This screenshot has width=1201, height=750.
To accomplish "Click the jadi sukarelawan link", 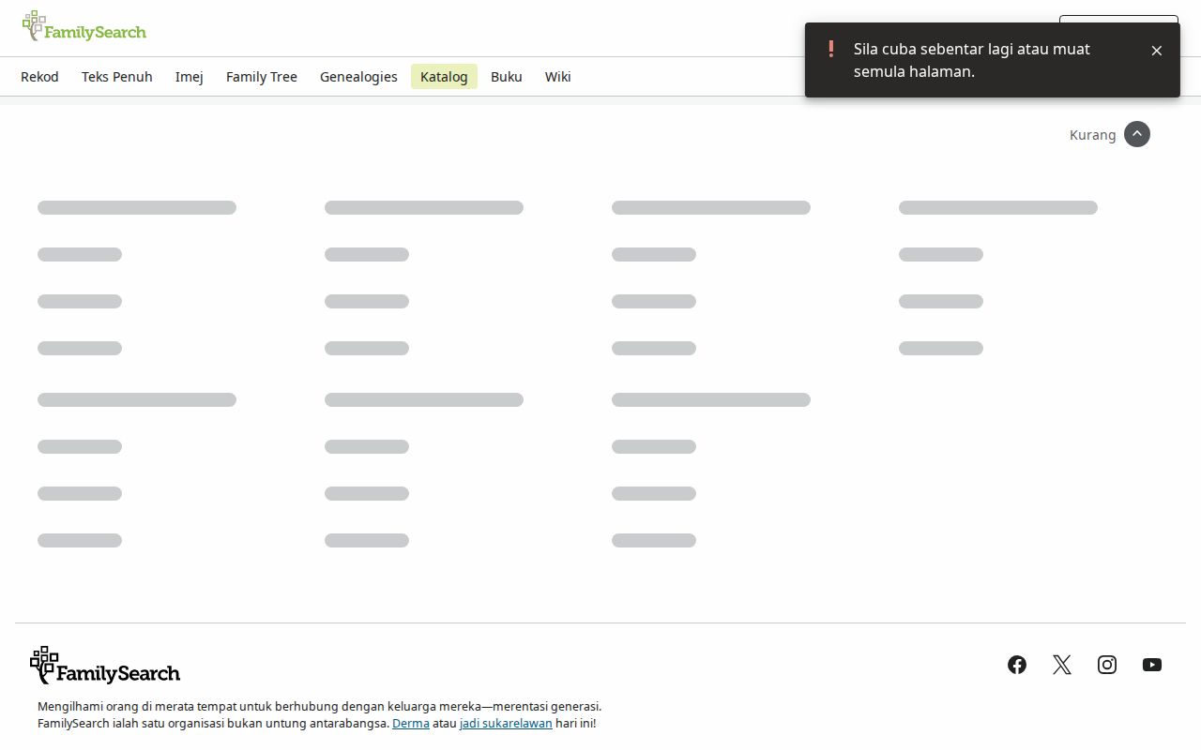I will [506, 724].
